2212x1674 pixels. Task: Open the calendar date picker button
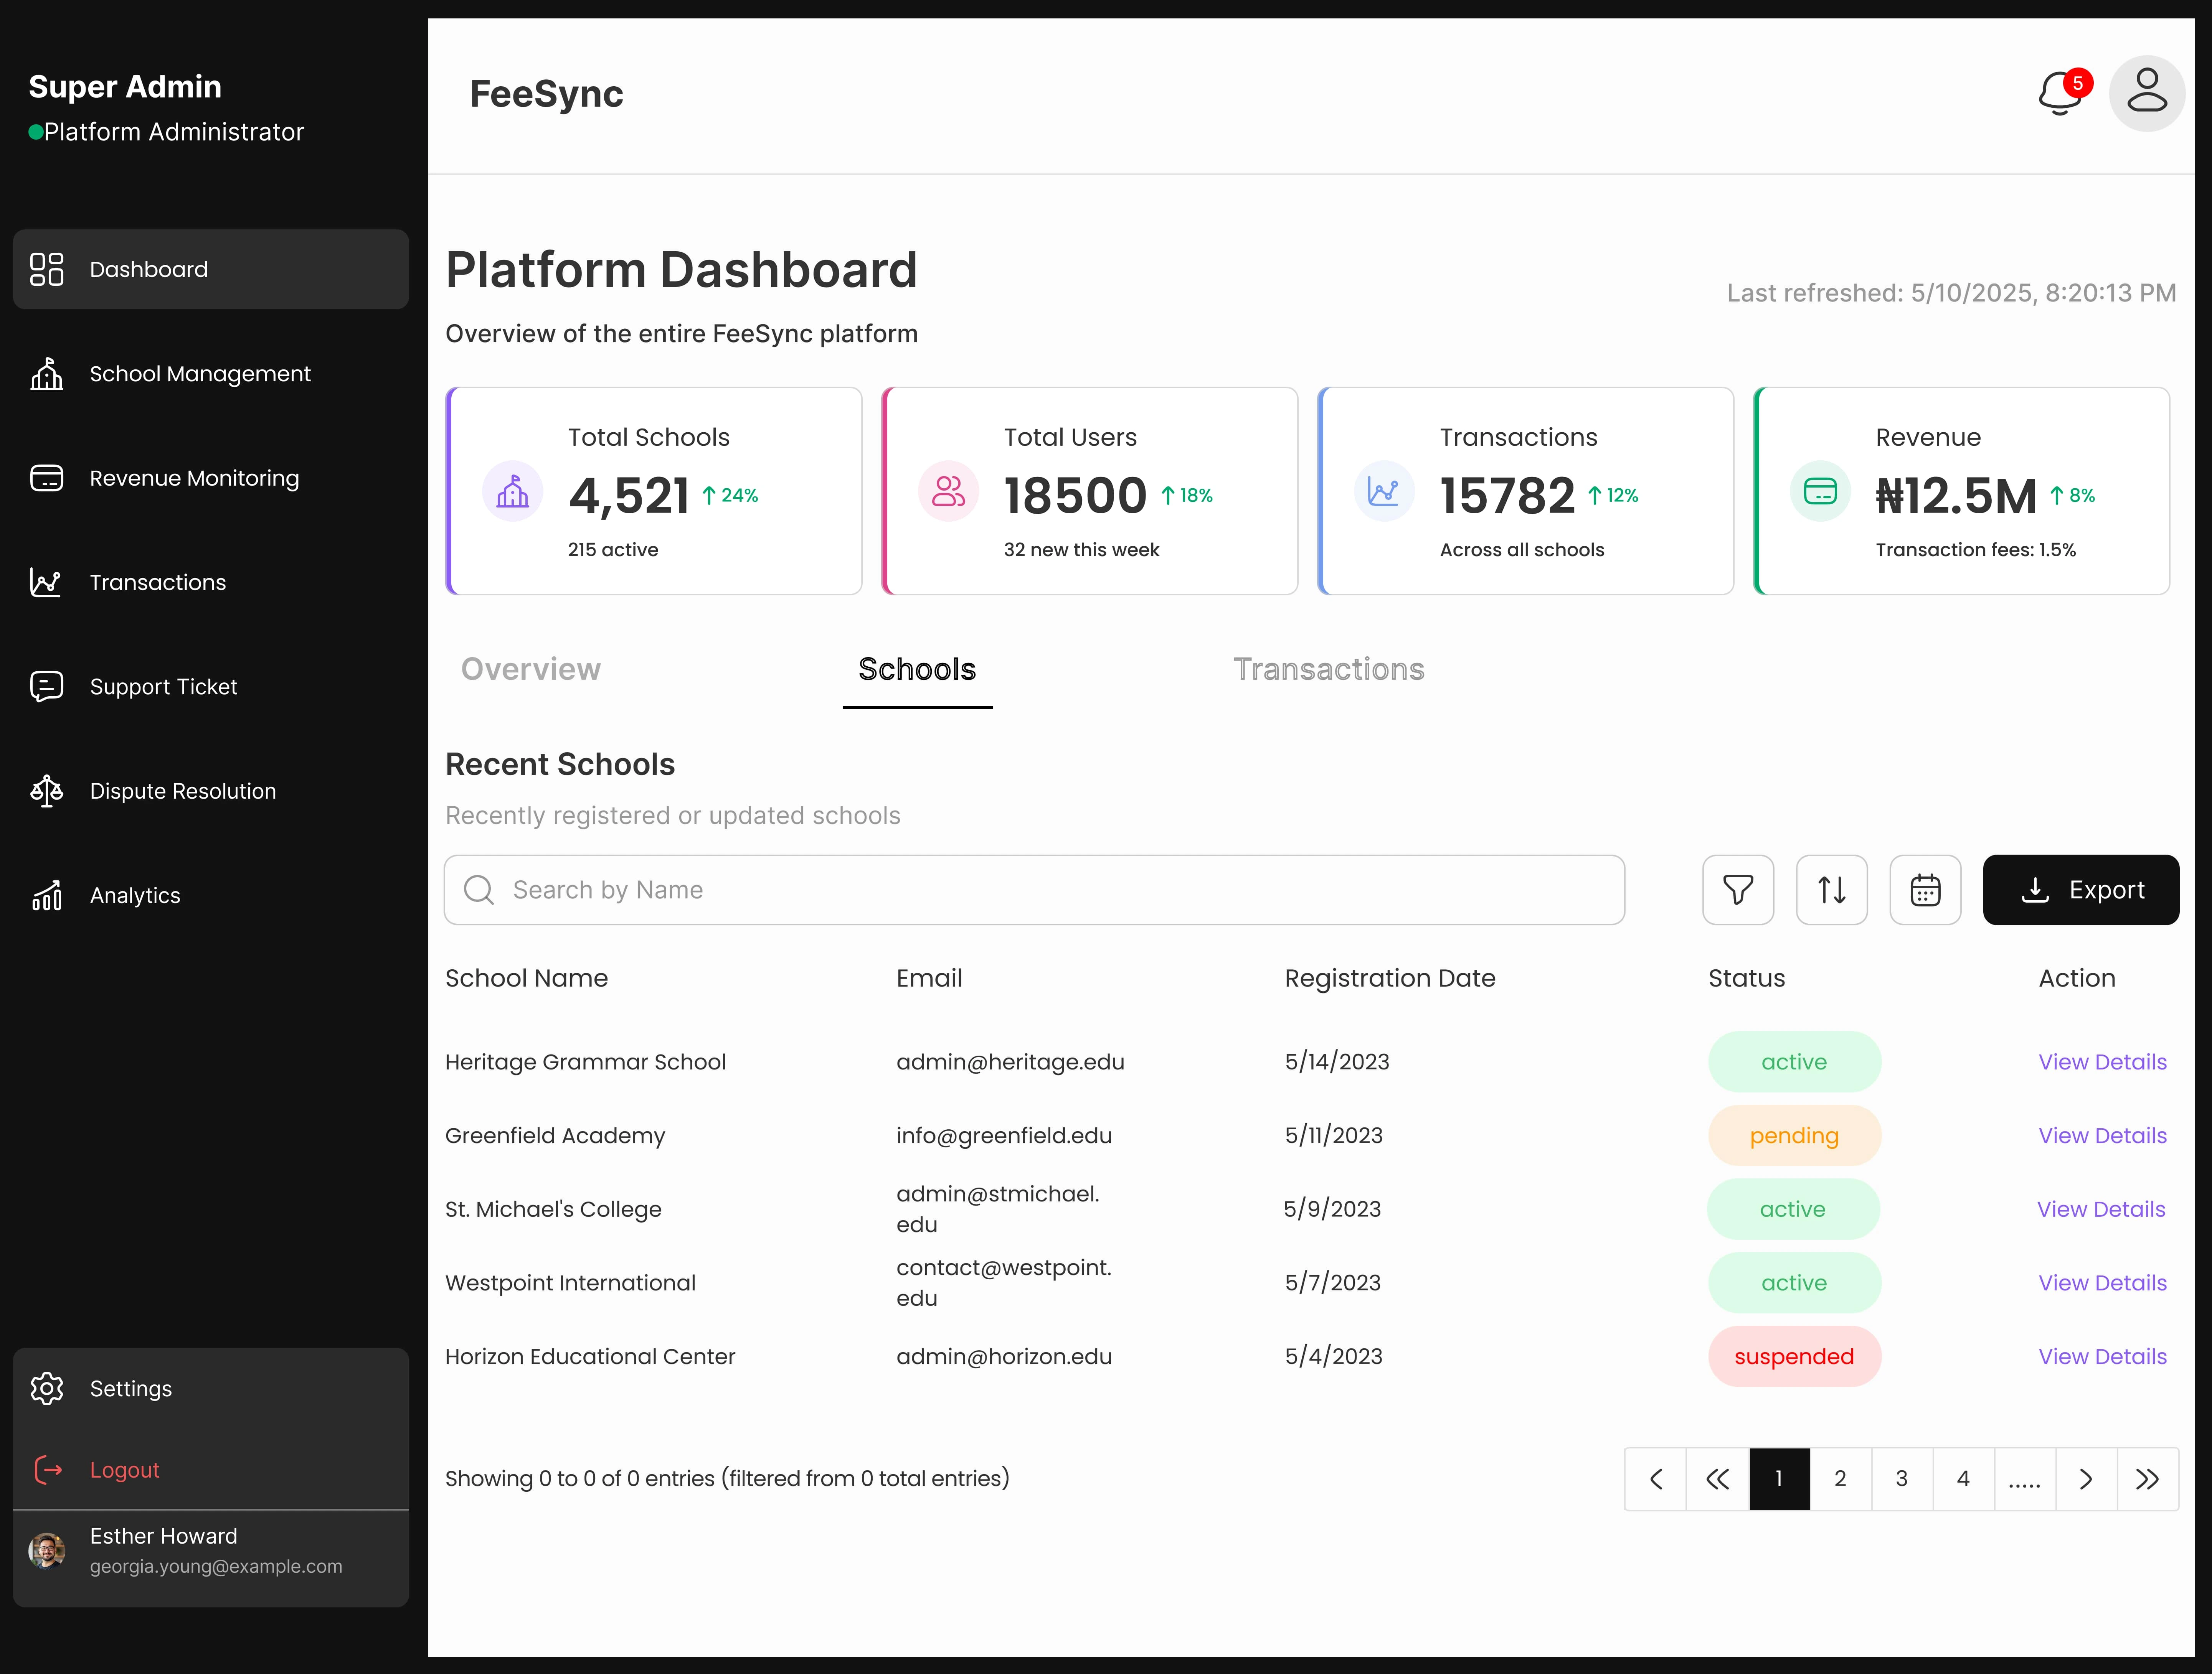(1925, 890)
